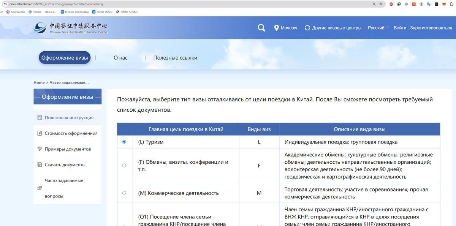Click the icon beside Часто задаваемые вопросы
The image size is (456, 226).
(x=40, y=188)
